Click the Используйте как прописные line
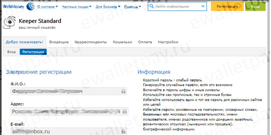 coord(187,95)
